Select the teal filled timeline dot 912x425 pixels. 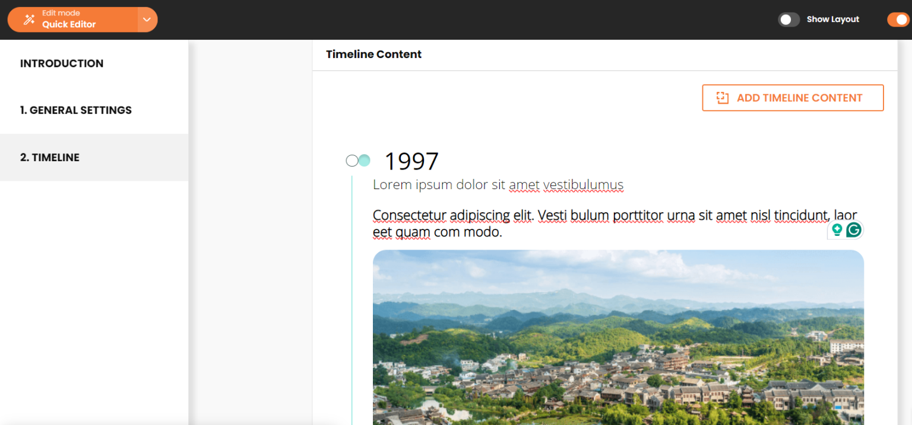(364, 161)
